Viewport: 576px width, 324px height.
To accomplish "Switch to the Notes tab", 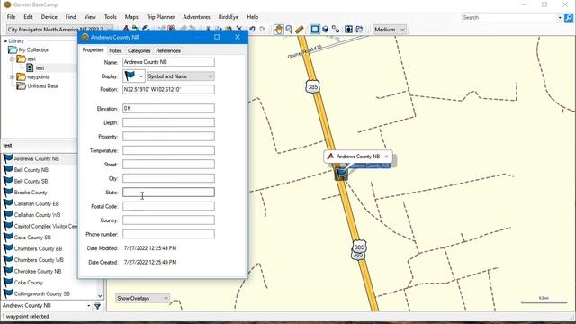I will [115, 50].
